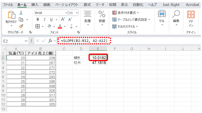Viewport: 202px width, 113px height.
Task: Expand the copy options arrow
Action: coord(27,20)
